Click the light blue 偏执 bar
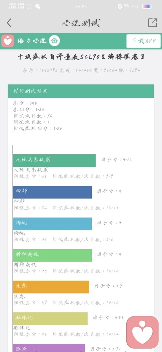This screenshot has width=162, height=352. point(52,224)
